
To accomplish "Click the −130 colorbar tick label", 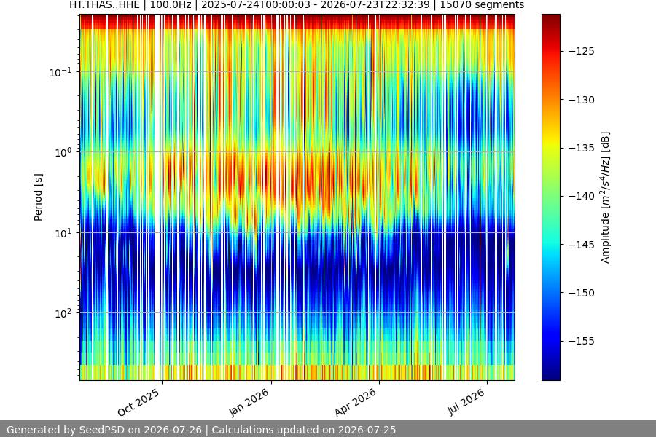I will pos(582,100).
